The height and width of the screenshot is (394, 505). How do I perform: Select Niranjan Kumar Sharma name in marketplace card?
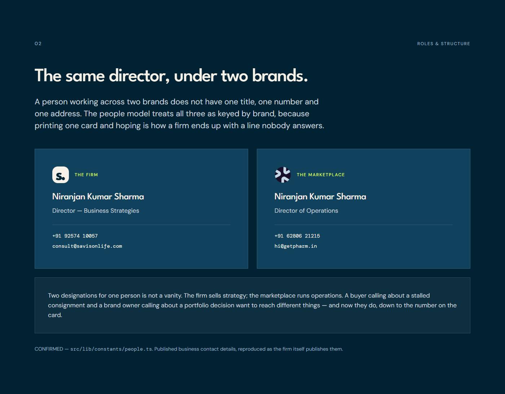pyautogui.click(x=320, y=196)
